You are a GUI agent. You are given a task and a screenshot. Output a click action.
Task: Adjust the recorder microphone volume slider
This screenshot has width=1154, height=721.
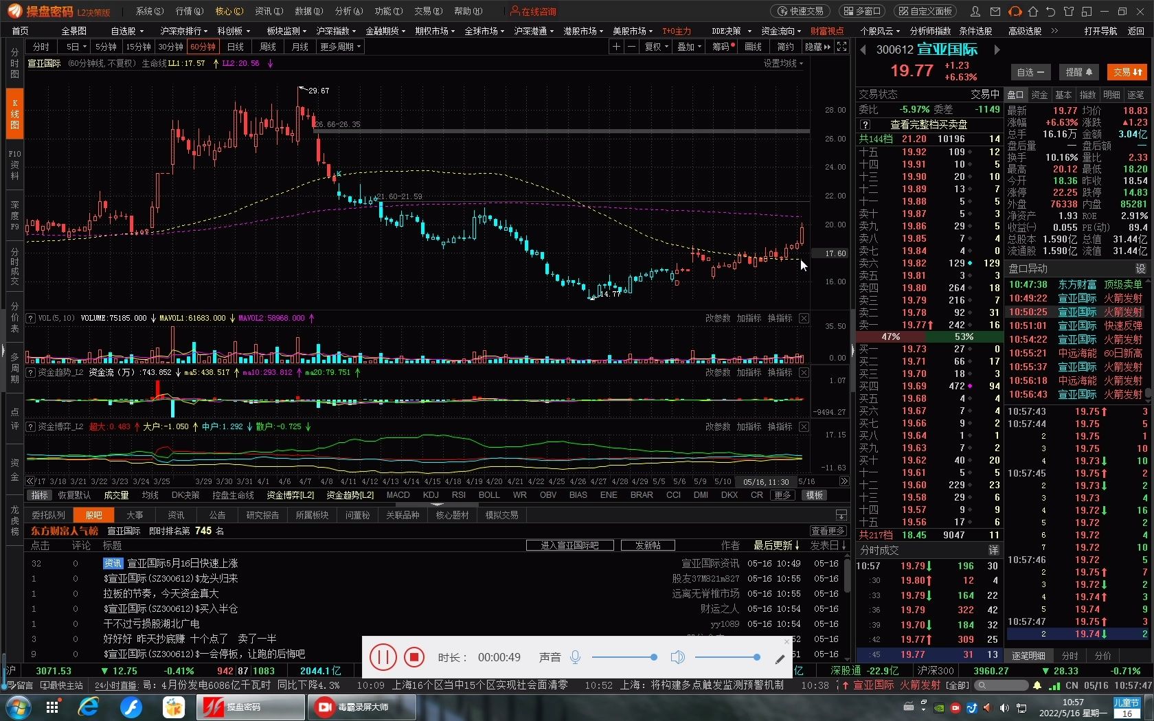[624, 657]
